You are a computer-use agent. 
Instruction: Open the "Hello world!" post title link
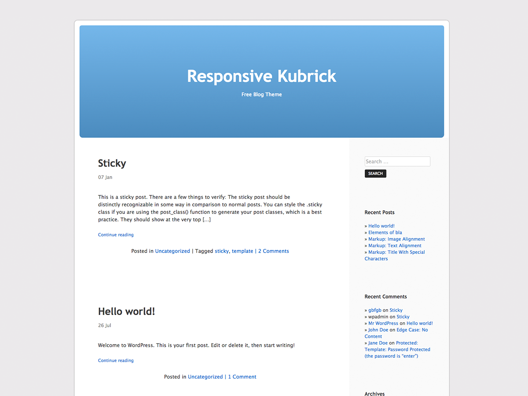(x=126, y=311)
